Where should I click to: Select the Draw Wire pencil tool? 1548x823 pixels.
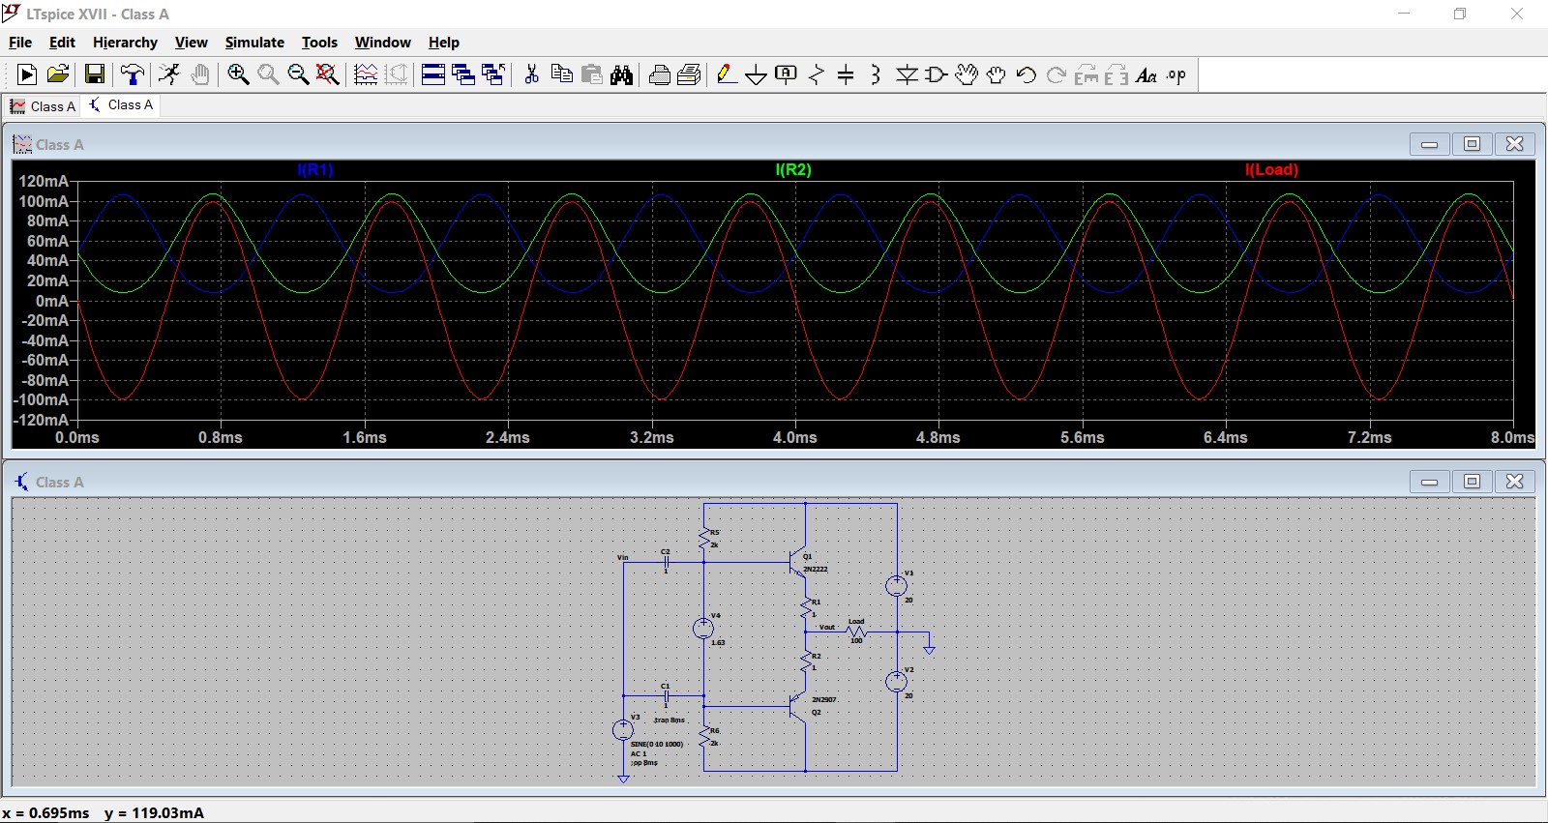727,74
